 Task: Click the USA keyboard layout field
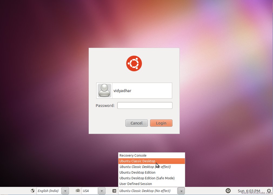[x=90, y=191]
